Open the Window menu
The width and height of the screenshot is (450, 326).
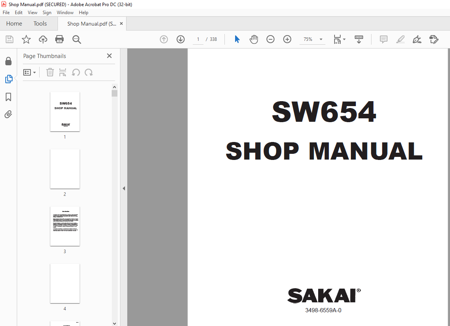65,13
